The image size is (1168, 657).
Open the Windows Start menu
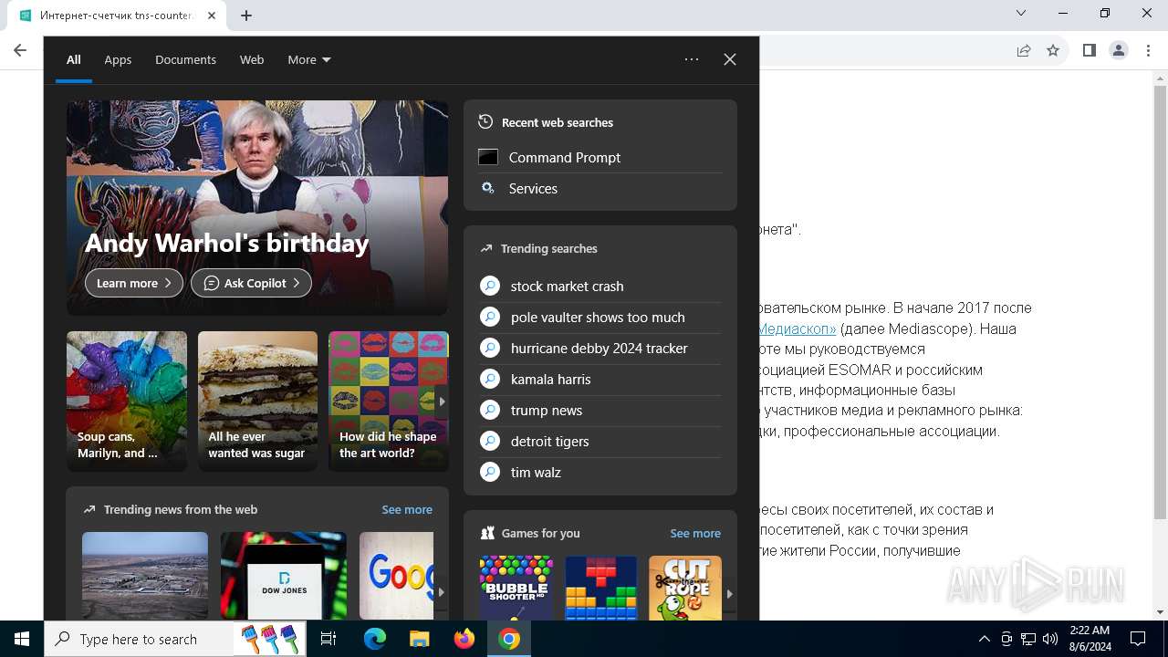tap(22, 639)
